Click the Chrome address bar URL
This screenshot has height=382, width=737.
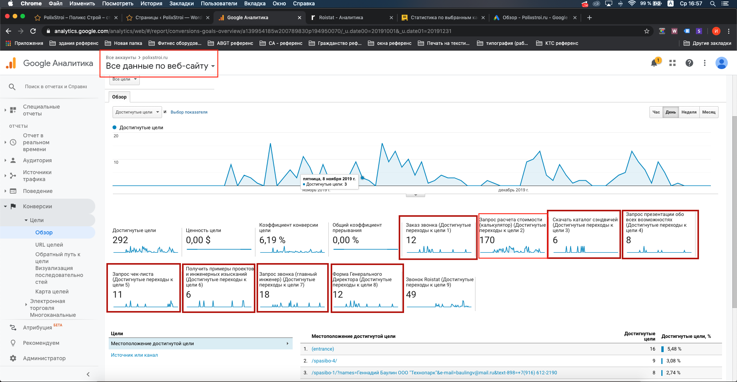pyautogui.click(x=253, y=31)
